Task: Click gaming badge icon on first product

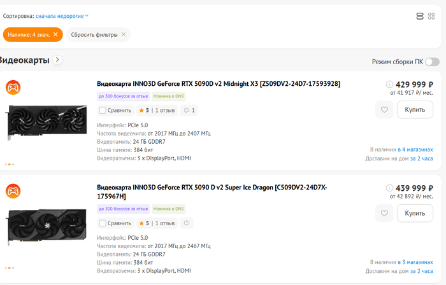Action: [x=13, y=87]
